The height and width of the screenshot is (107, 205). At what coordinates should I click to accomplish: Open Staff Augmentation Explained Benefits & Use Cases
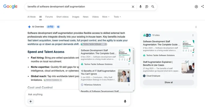[x=158, y=63]
